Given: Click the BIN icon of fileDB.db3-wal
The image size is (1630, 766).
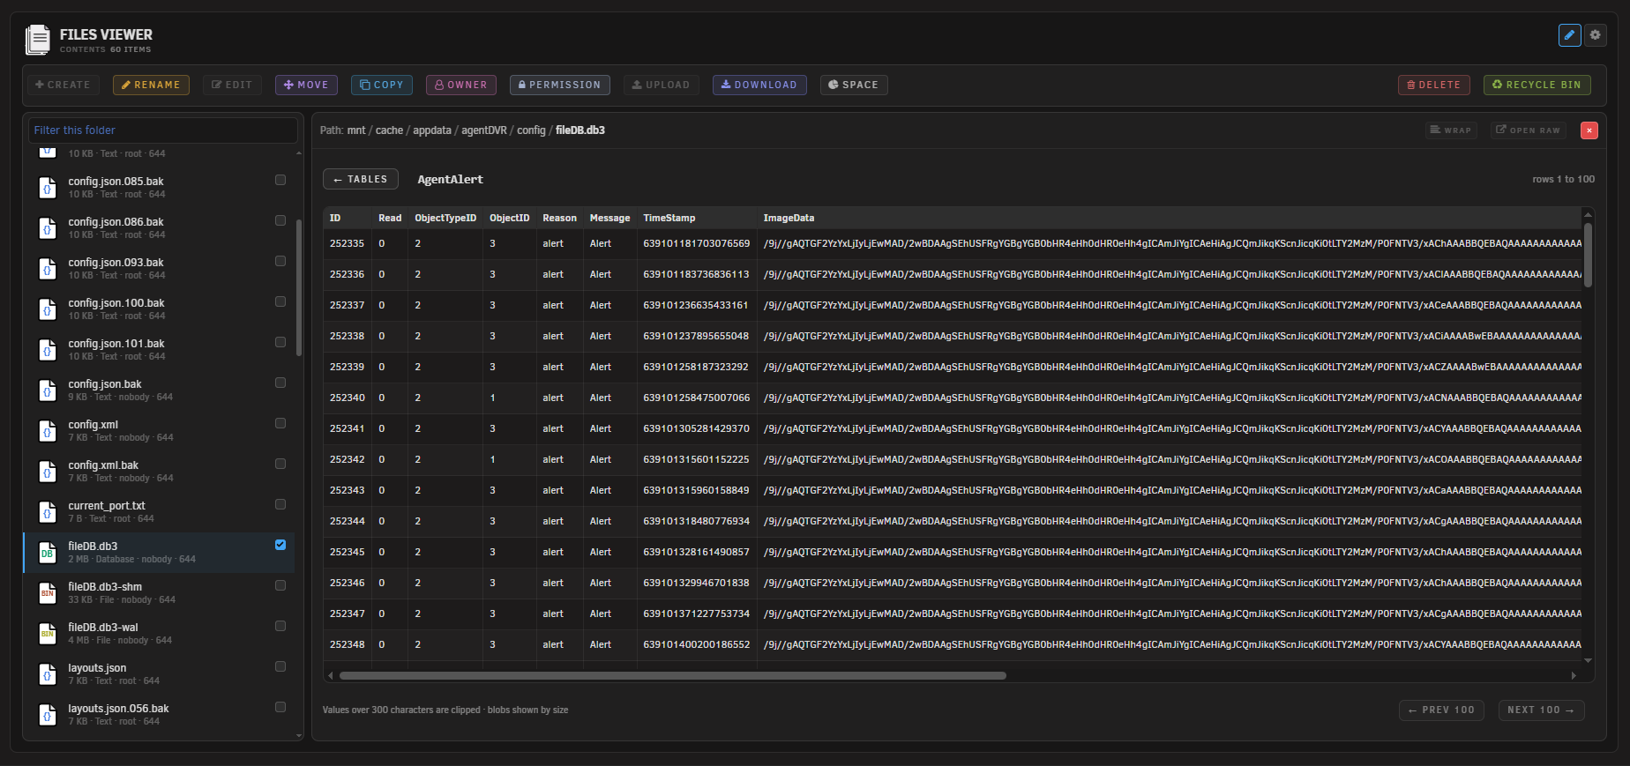Looking at the screenshot, I should [48, 634].
